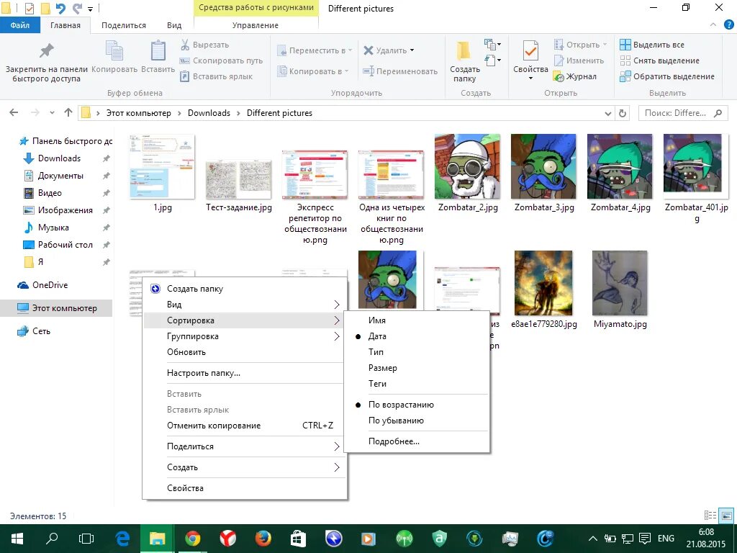
Task: Open the Удалить dropdown arrow
Action: click(412, 50)
